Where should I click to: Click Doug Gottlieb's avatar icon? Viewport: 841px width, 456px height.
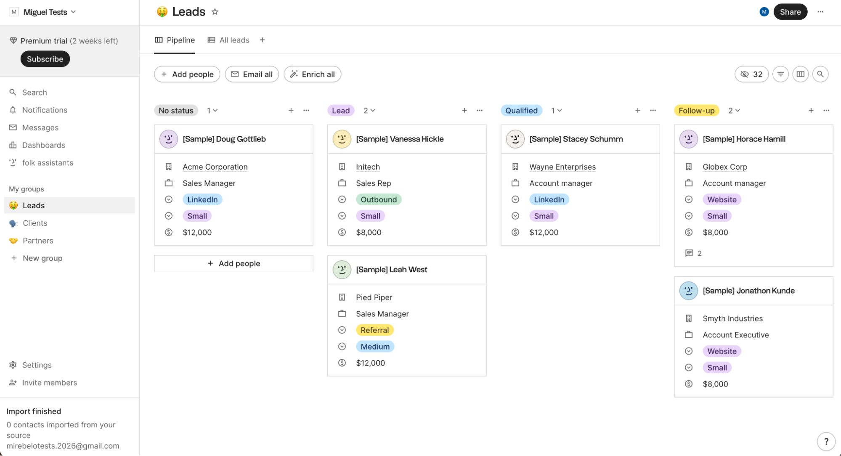point(169,139)
